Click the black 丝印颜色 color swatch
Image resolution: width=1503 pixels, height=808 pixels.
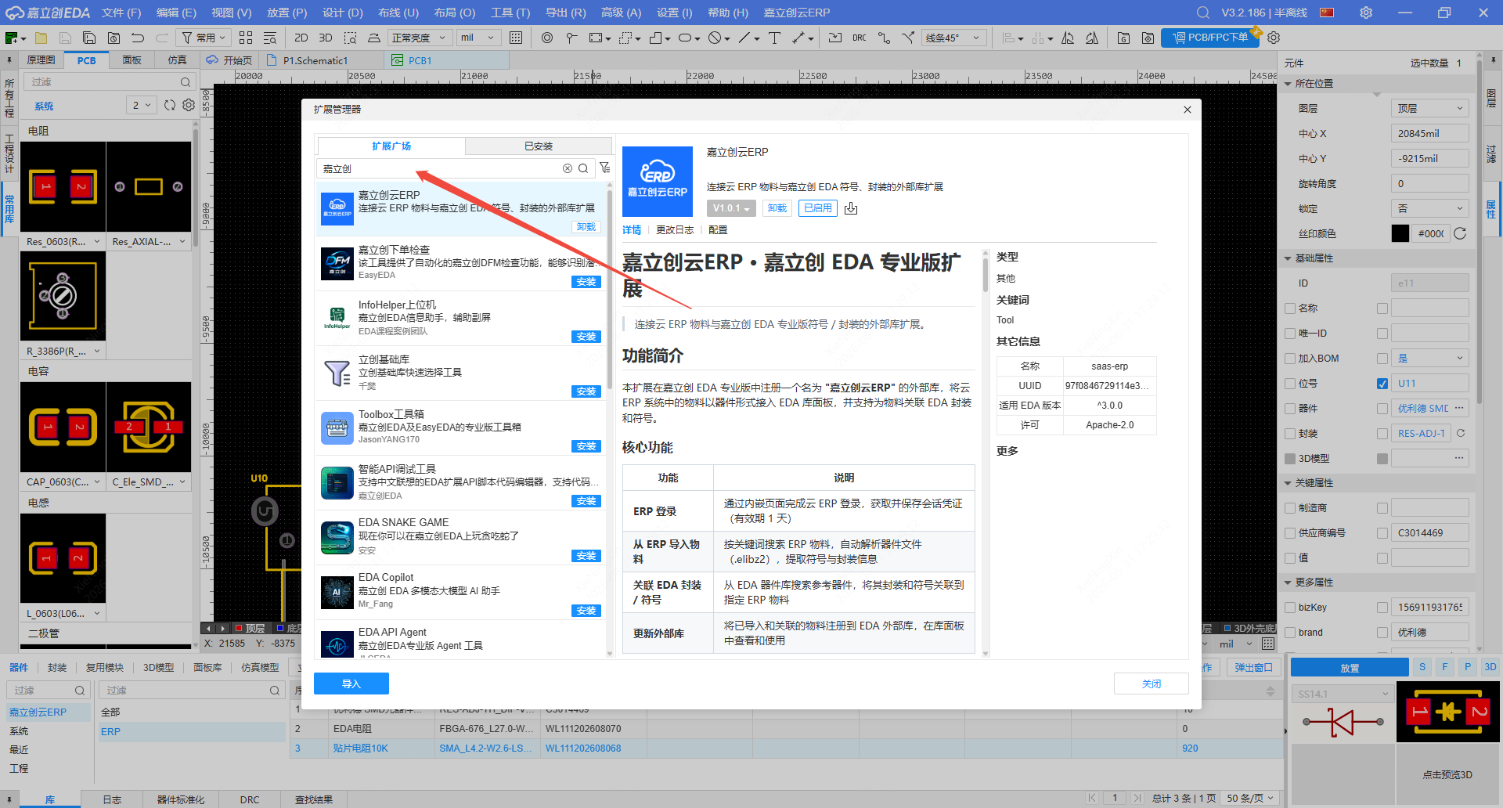click(1400, 233)
